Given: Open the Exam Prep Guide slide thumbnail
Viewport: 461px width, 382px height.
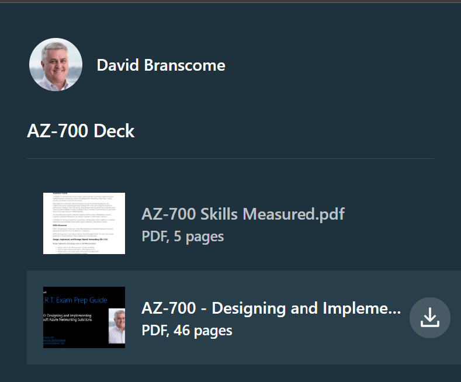Looking at the screenshot, I should [84, 317].
